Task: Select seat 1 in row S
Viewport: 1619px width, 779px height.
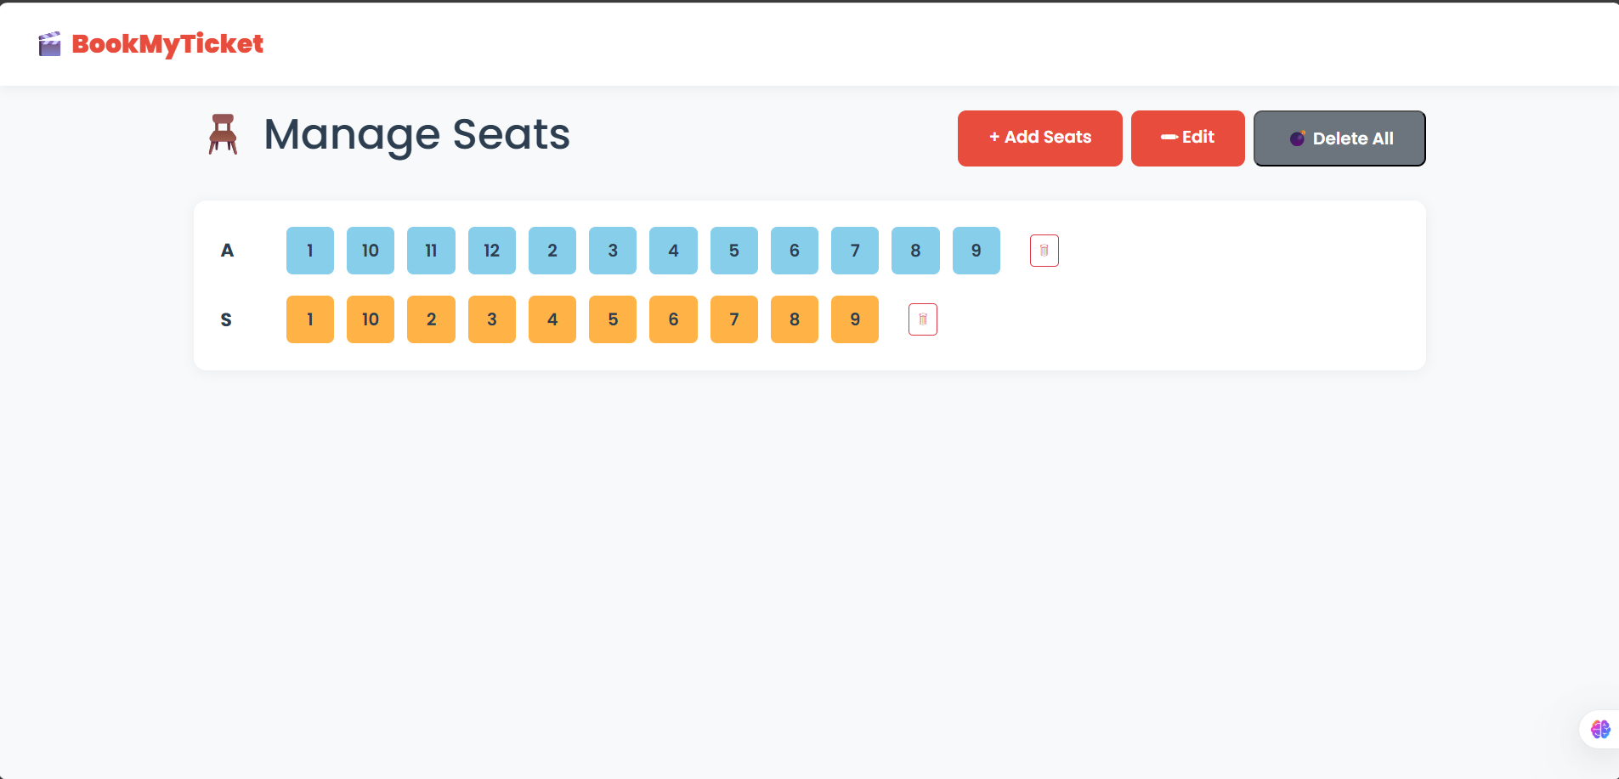Action: coord(309,319)
